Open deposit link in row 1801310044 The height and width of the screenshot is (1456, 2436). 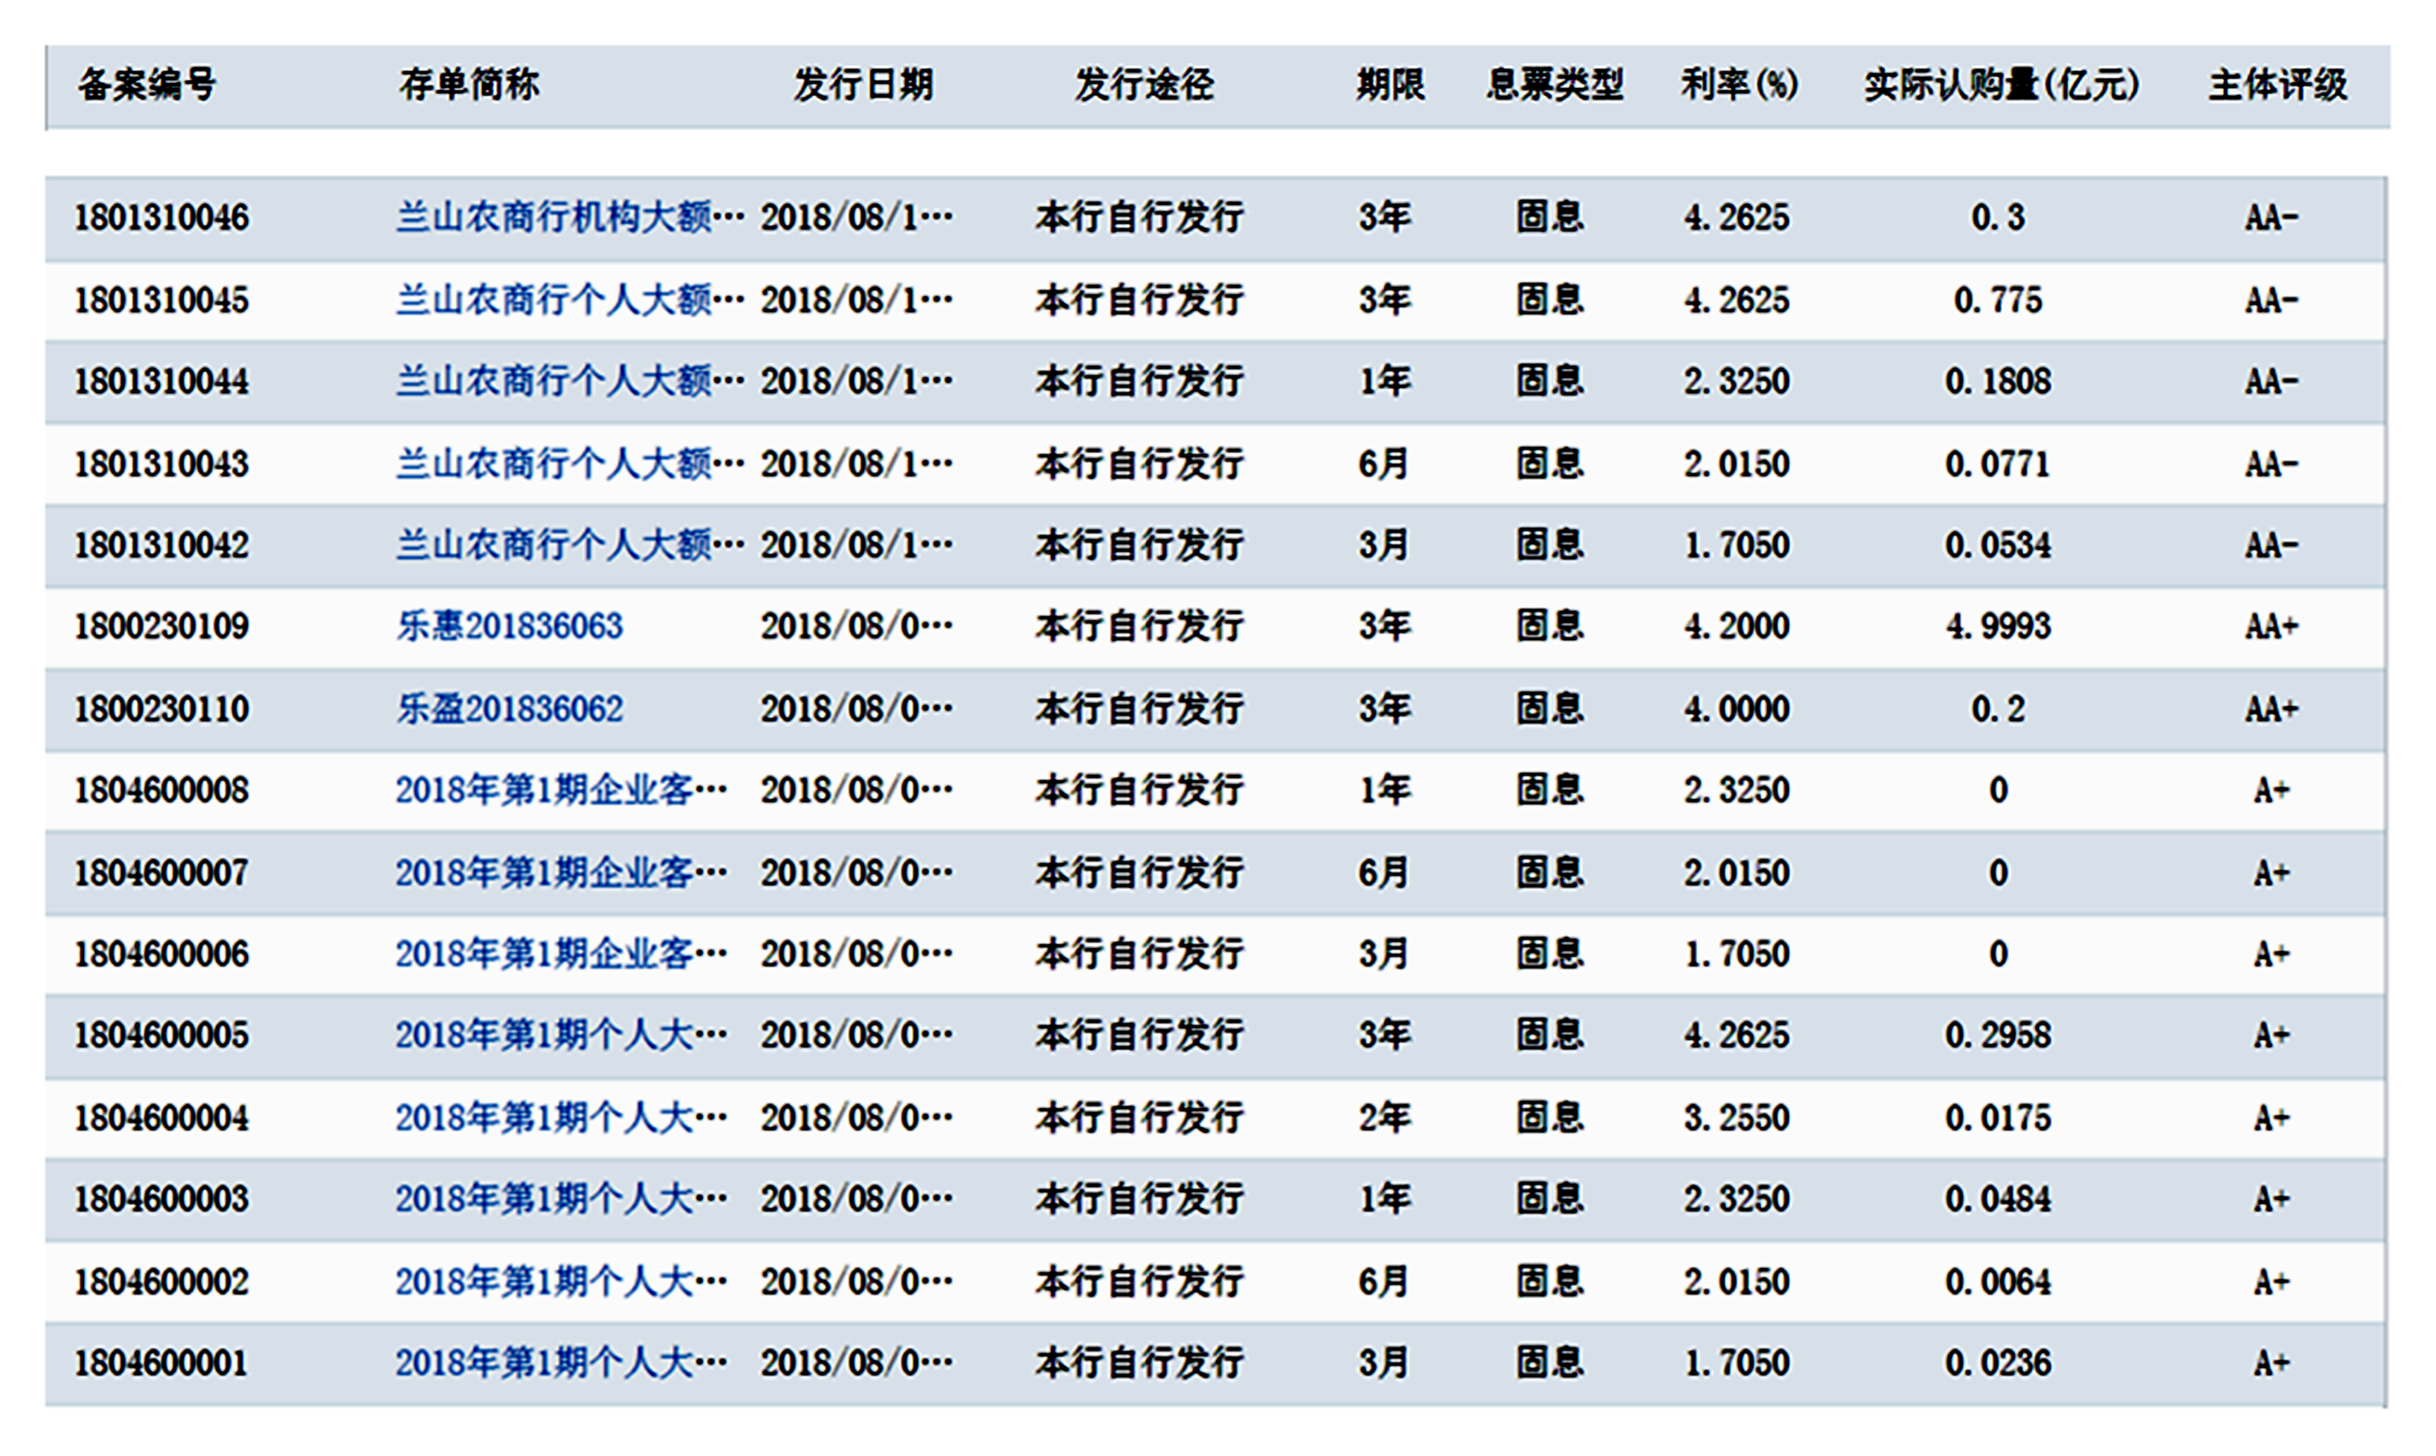click(x=570, y=382)
